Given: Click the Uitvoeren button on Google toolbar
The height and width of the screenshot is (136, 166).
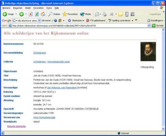Looking at the screenshot, I should click(46, 21).
